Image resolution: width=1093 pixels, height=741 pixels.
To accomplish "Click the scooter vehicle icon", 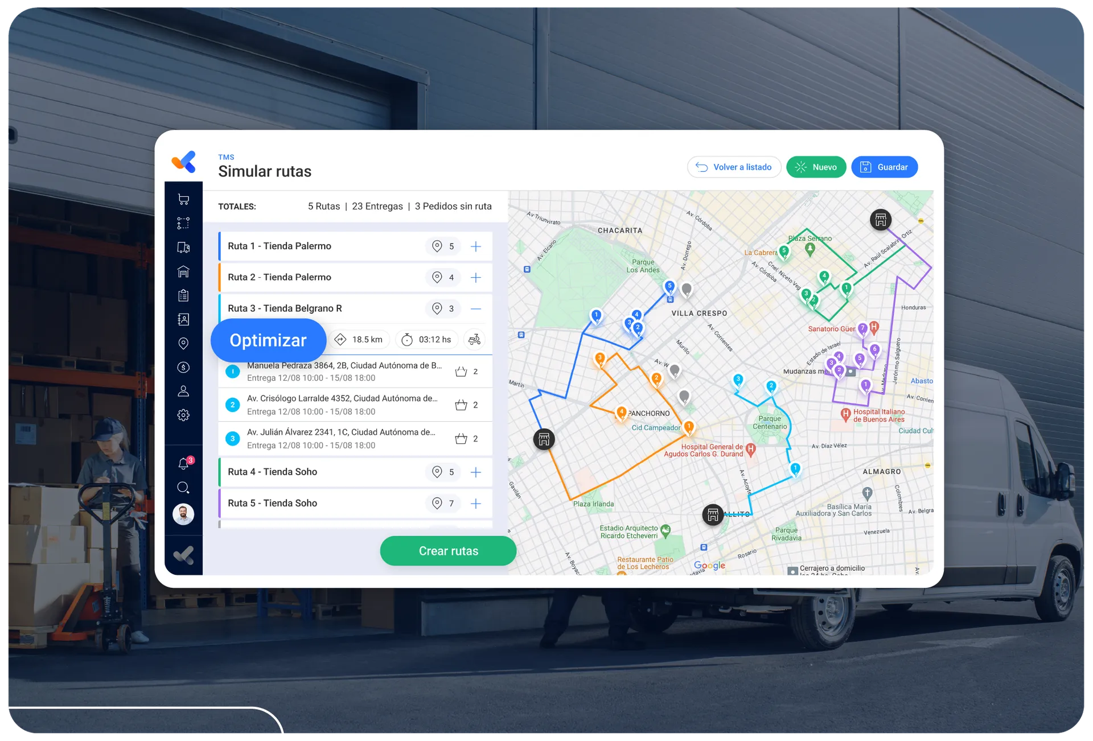I will click(474, 340).
